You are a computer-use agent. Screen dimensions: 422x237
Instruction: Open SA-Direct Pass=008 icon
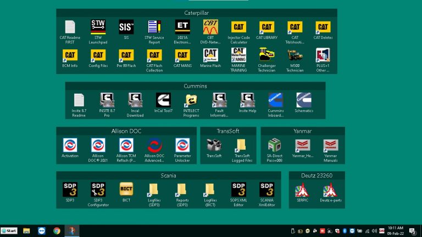point(275,145)
